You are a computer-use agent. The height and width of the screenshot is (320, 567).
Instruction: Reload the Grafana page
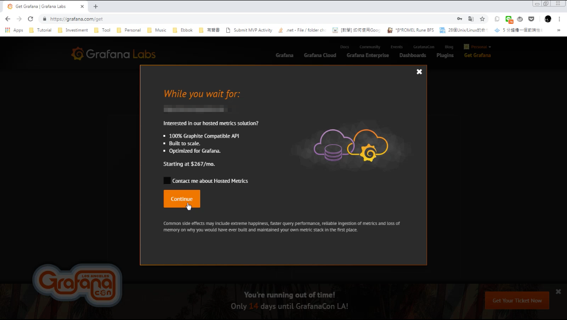[31, 19]
